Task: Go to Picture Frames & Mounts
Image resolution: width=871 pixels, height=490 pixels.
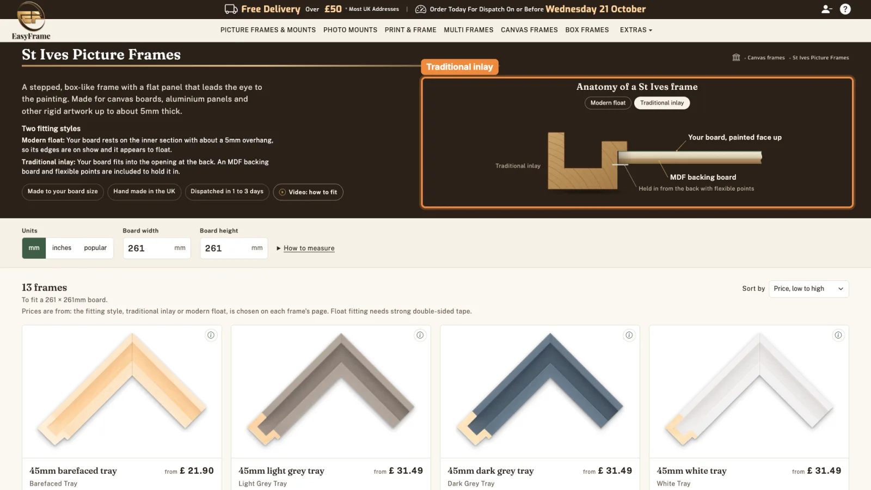Action: tap(268, 30)
